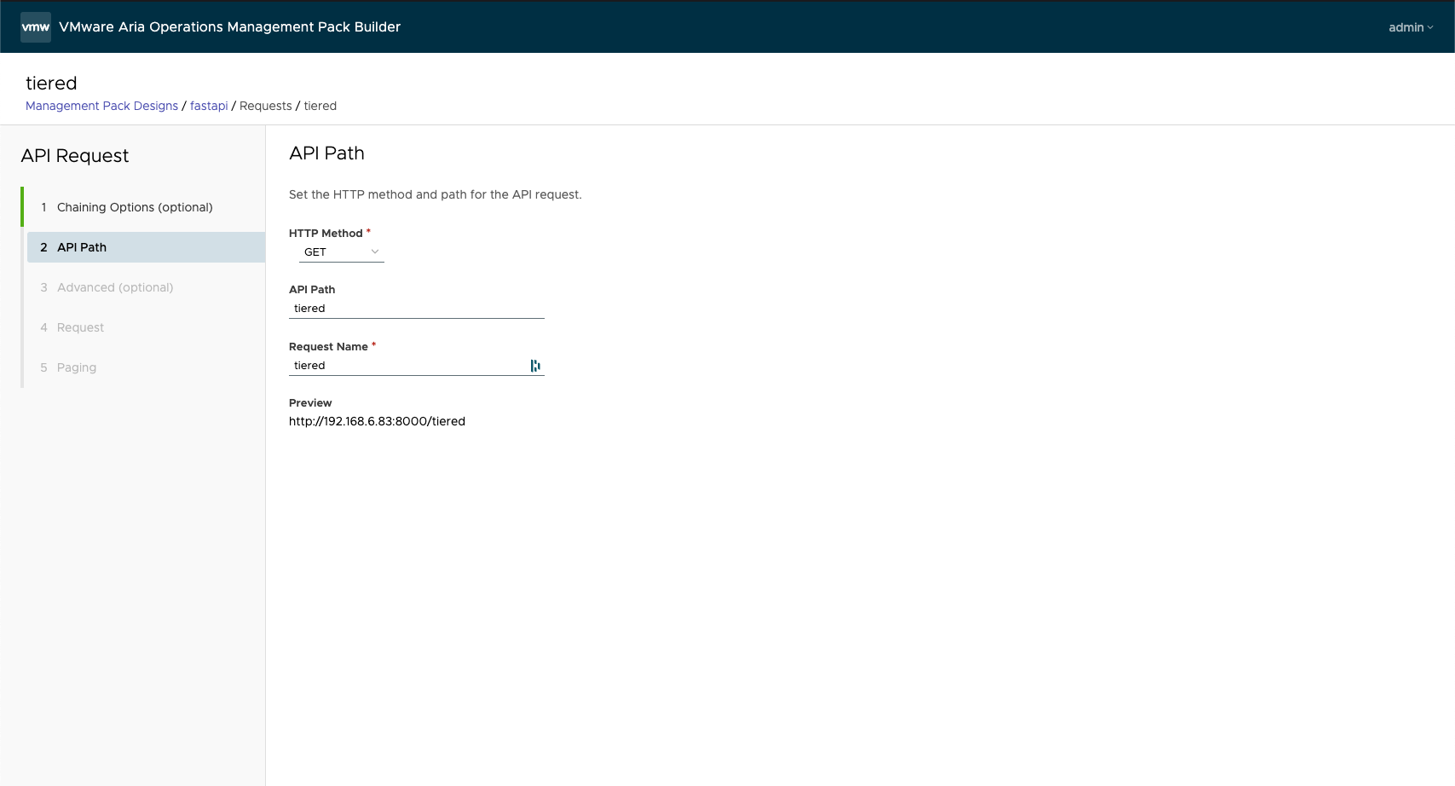Screen dimensions: 1455x786
Task: Click the Preview URL text
Action: (x=377, y=421)
